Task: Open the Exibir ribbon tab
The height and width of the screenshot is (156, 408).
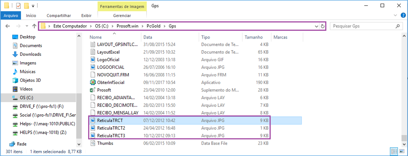Action: [x=86, y=16]
